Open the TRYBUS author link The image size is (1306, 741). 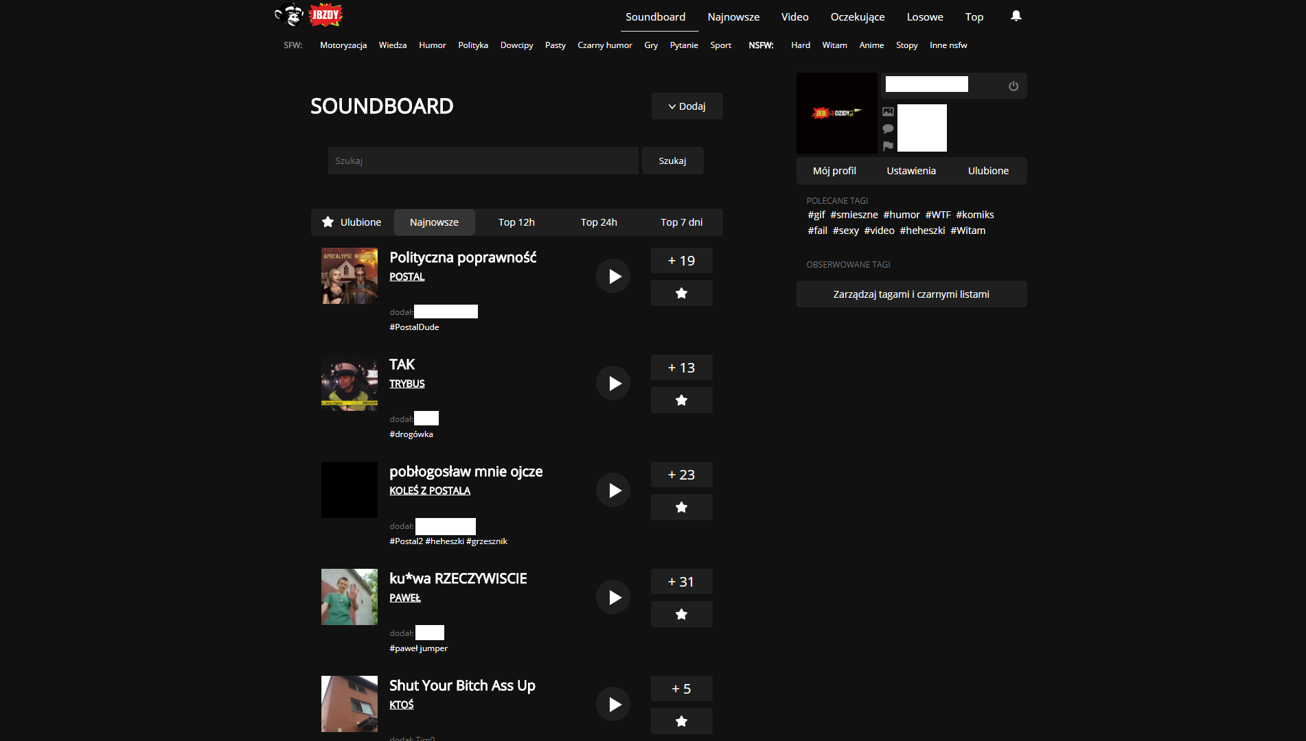(407, 384)
